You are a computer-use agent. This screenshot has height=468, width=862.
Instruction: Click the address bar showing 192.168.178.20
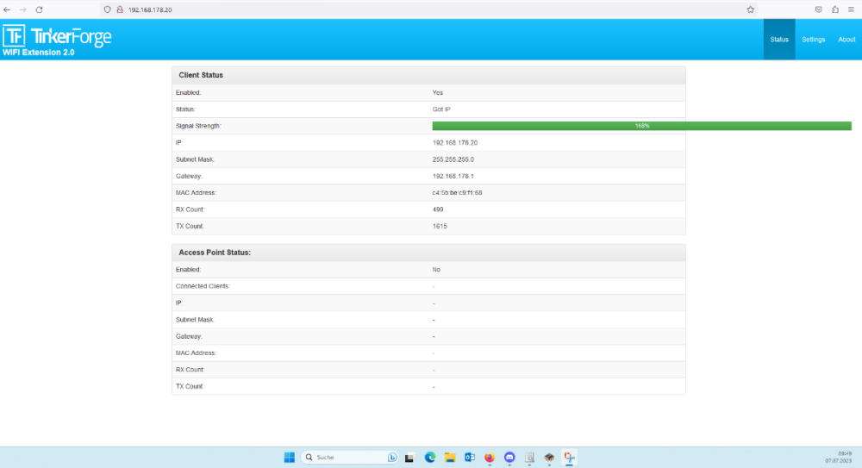tap(345, 9)
